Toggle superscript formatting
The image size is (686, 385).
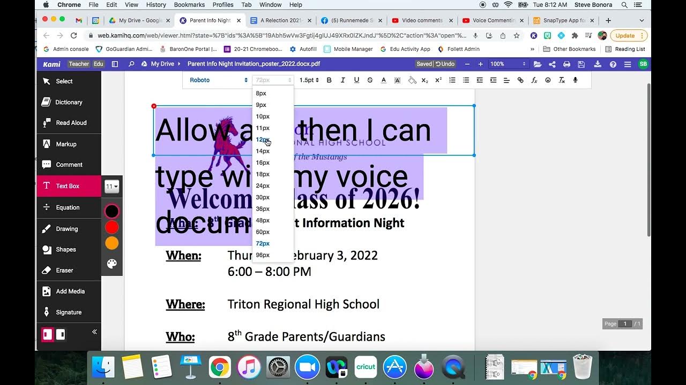tap(438, 80)
